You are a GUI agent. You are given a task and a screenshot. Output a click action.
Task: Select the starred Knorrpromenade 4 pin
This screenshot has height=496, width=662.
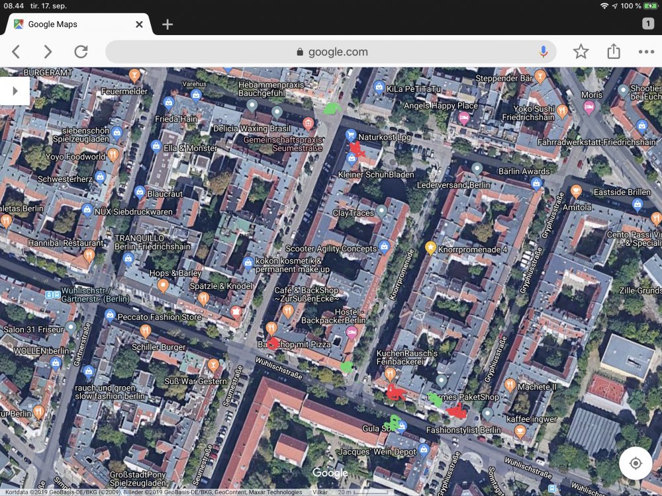(430, 249)
